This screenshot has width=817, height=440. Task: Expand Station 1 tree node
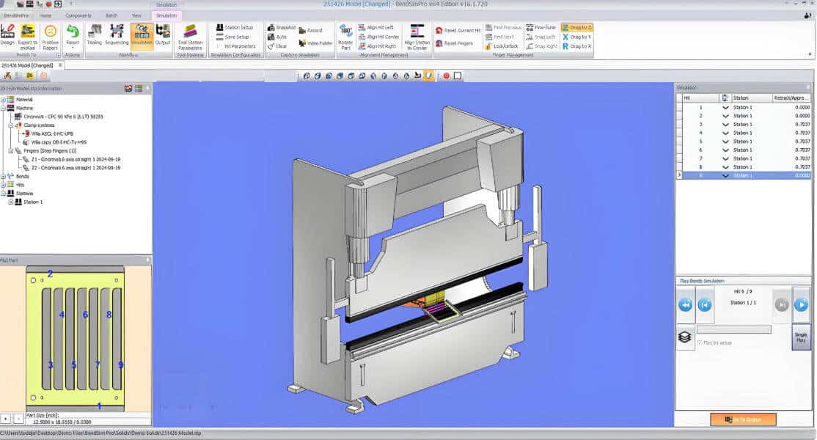click(10, 202)
